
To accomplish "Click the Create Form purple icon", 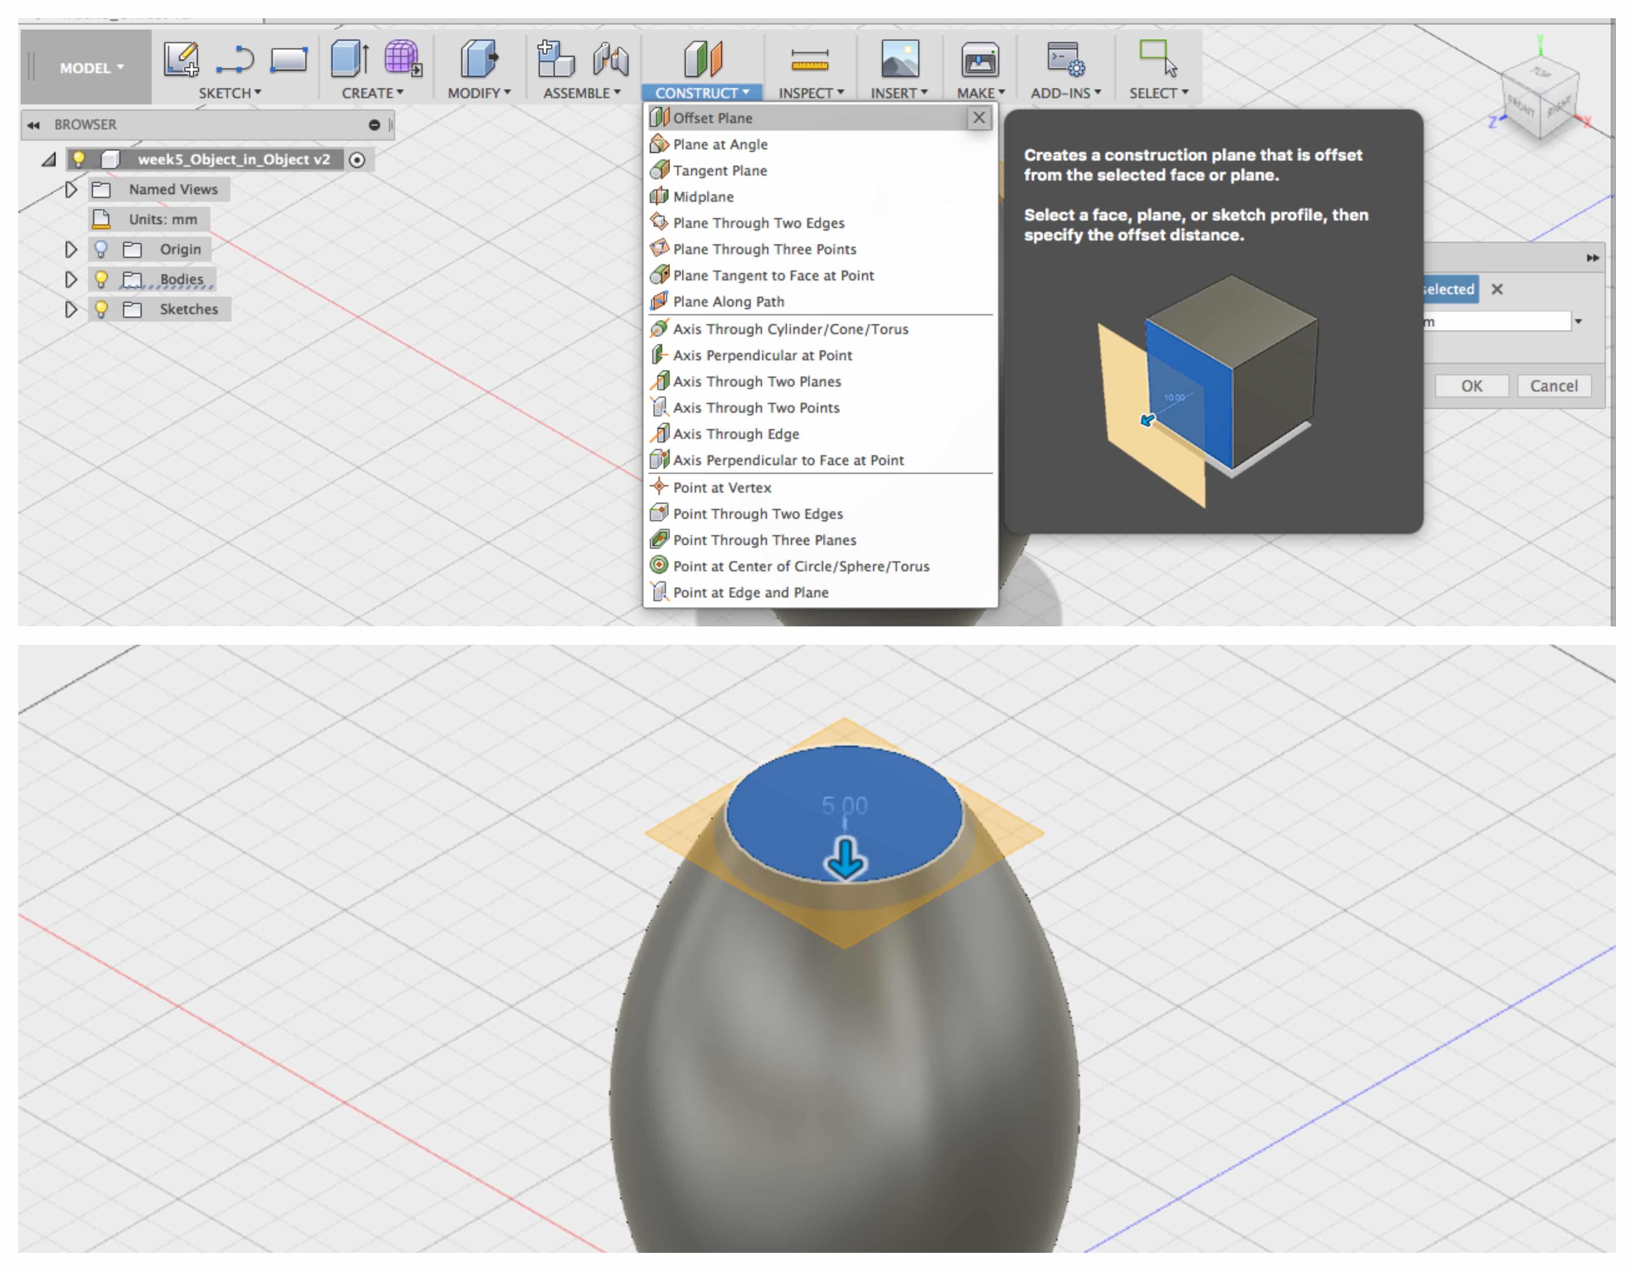I will 403,59.
